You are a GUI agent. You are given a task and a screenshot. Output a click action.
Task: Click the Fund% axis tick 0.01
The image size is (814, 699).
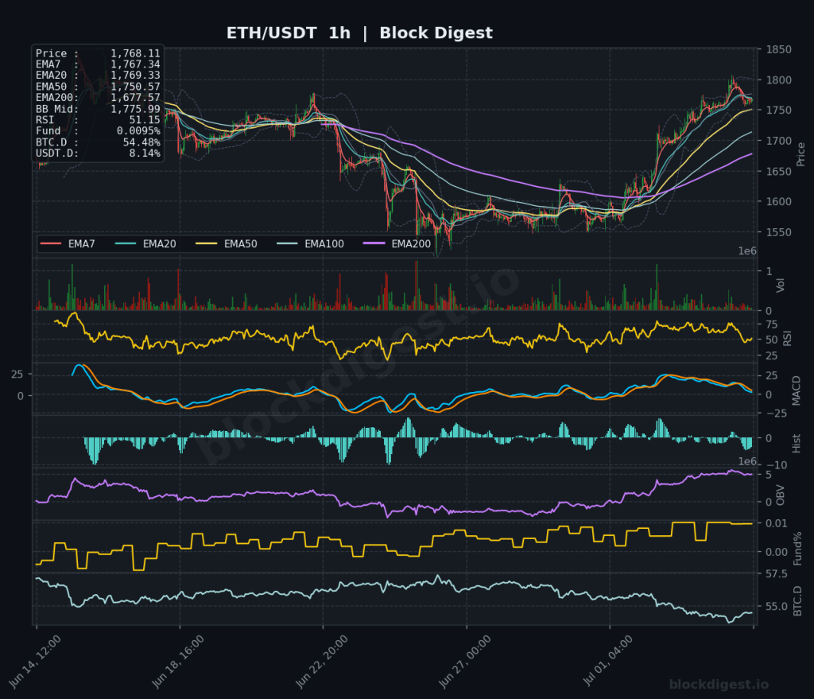pyautogui.click(x=776, y=523)
